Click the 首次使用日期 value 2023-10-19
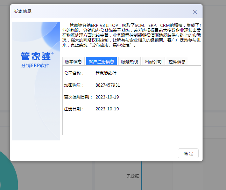The width and height of the screenshot is (226, 190). point(107,97)
